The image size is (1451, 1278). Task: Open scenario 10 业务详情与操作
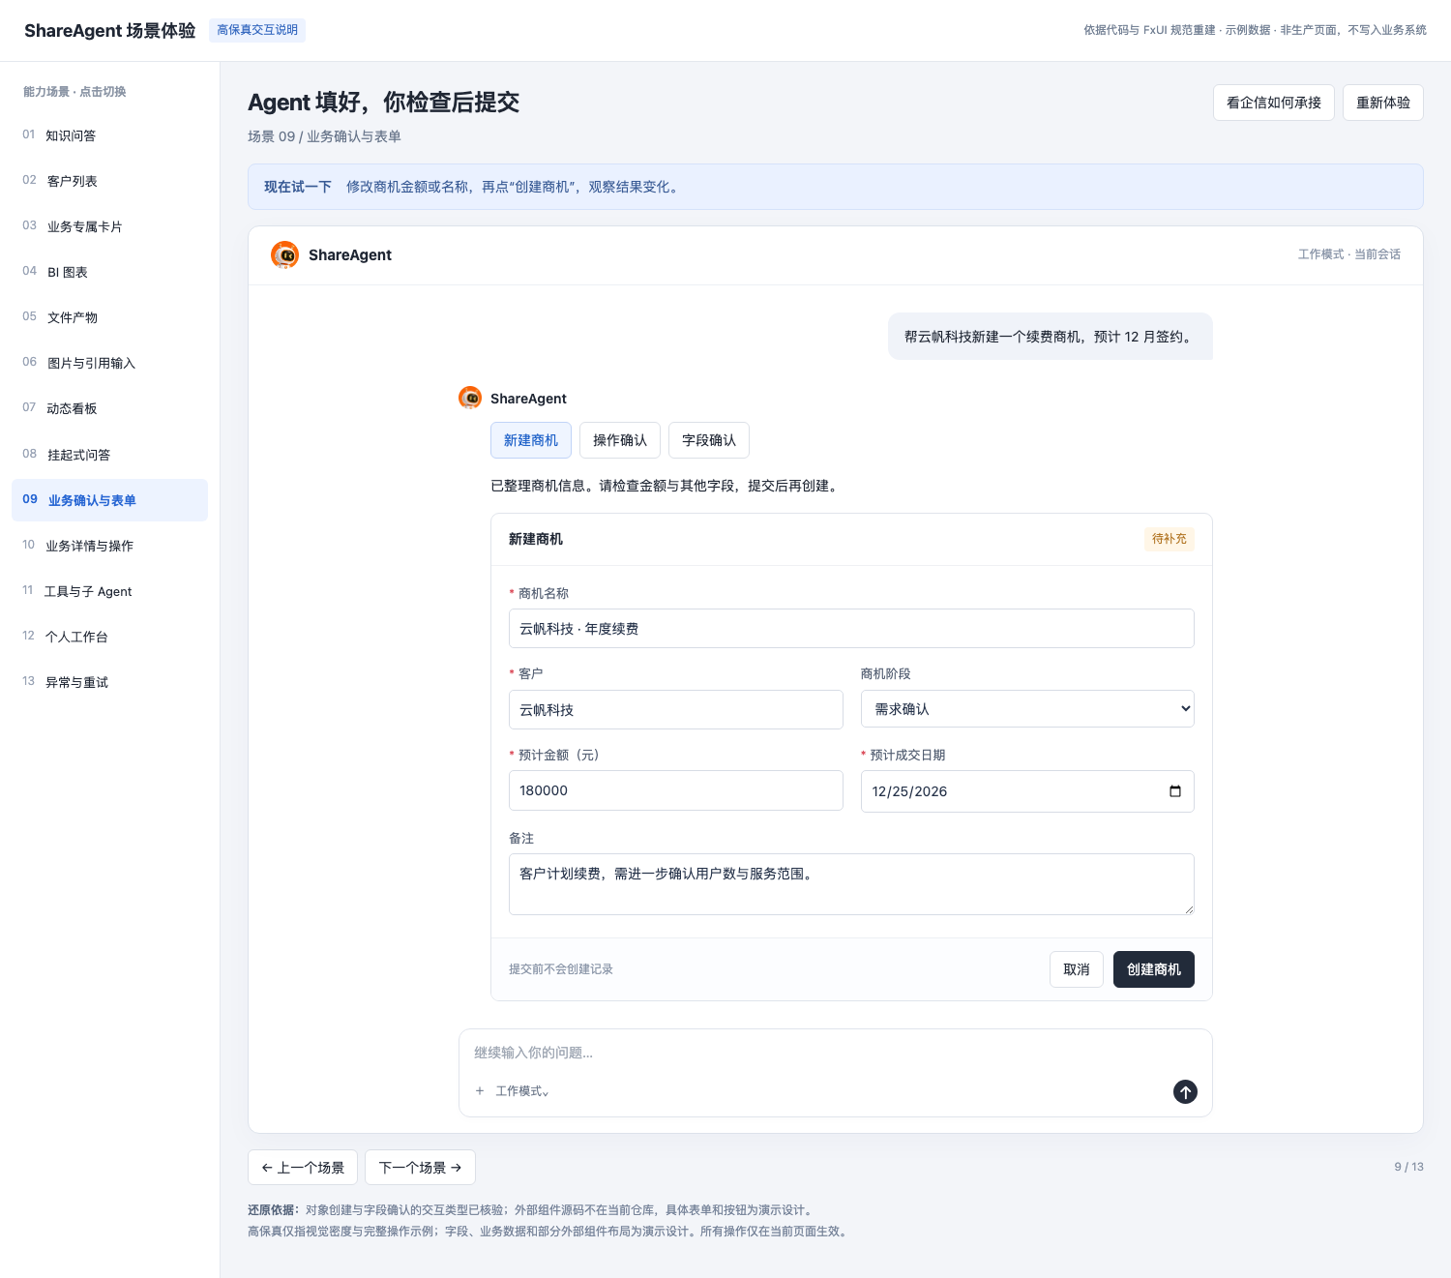(x=109, y=546)
